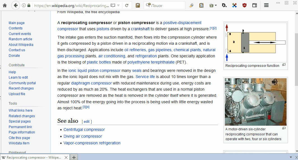Open the six-cylinder compressor photo
298x160 pixels.
click(255, 102)
